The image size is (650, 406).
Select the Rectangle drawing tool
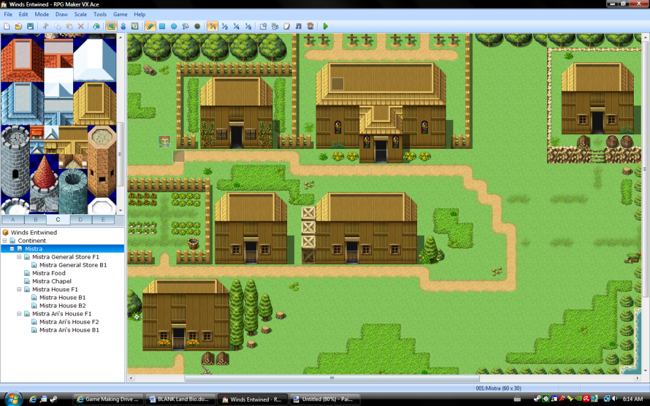point(162,26)
